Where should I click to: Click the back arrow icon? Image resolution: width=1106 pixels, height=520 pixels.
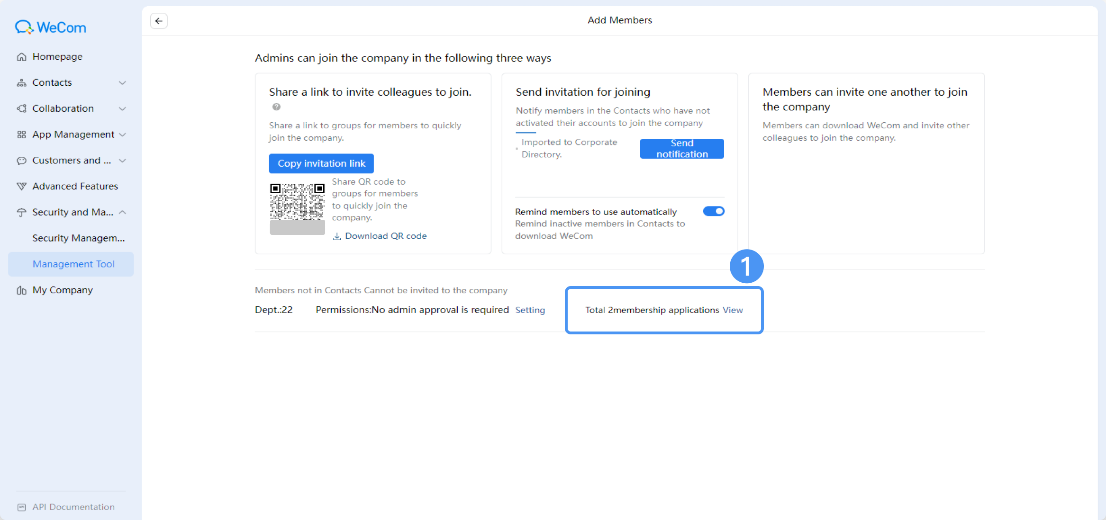(159, 21)
